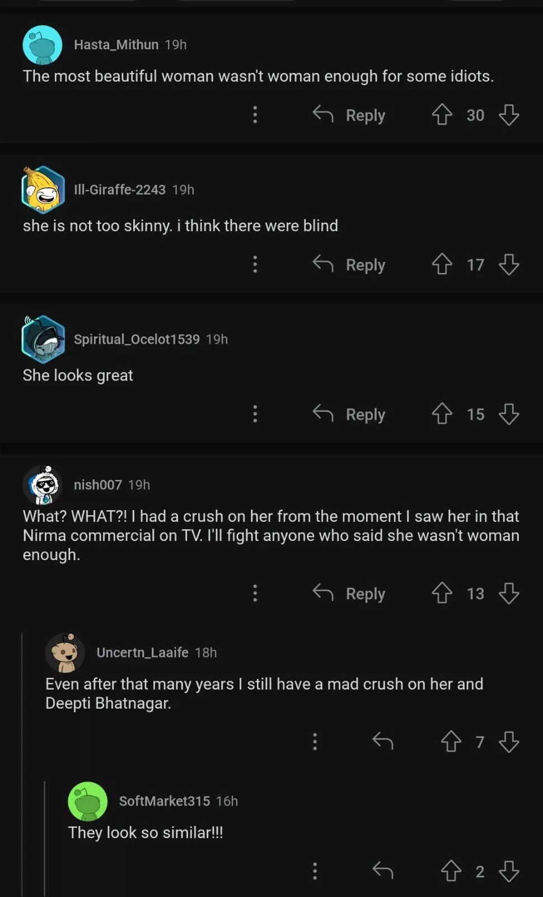Viewport: 543px width, 897px height.
Task: Tap SoftMarket315's green avatar
Action: click(87, 802)
